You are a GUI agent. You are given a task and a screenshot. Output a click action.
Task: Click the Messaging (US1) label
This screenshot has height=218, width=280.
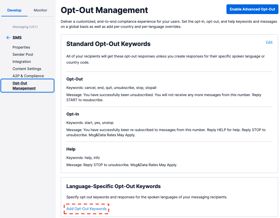25,27
